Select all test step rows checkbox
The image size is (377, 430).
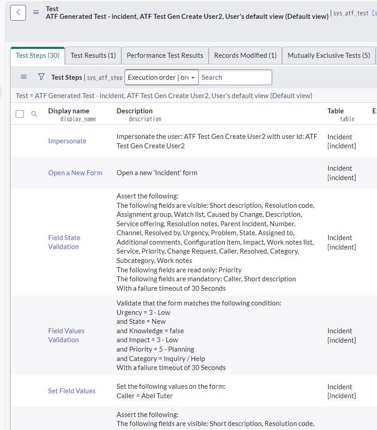(20, 114)
